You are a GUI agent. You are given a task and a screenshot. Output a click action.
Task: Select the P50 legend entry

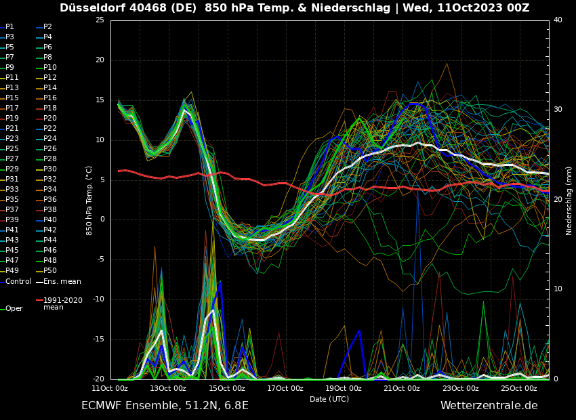coord(49,270)
